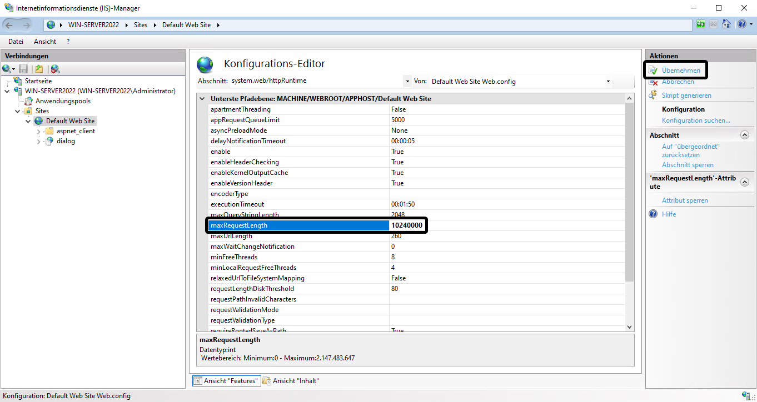Image resolution: width=757 pixels, height=402 pixels.
Task: Collapse the Unterste Pfadebene property group
Action: click(203, 99)
